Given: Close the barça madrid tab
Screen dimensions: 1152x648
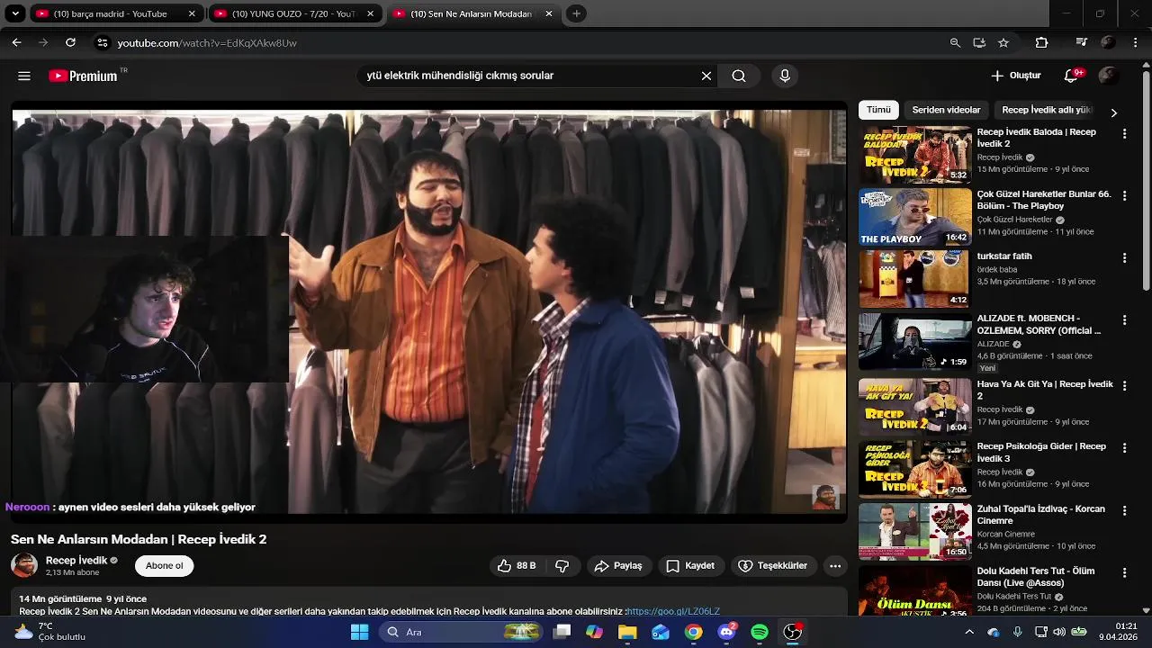Looking at the screenshot, I should click(x=192, y=13).
